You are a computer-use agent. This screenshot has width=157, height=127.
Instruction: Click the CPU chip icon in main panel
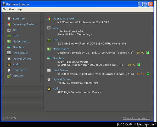point(49,28)
